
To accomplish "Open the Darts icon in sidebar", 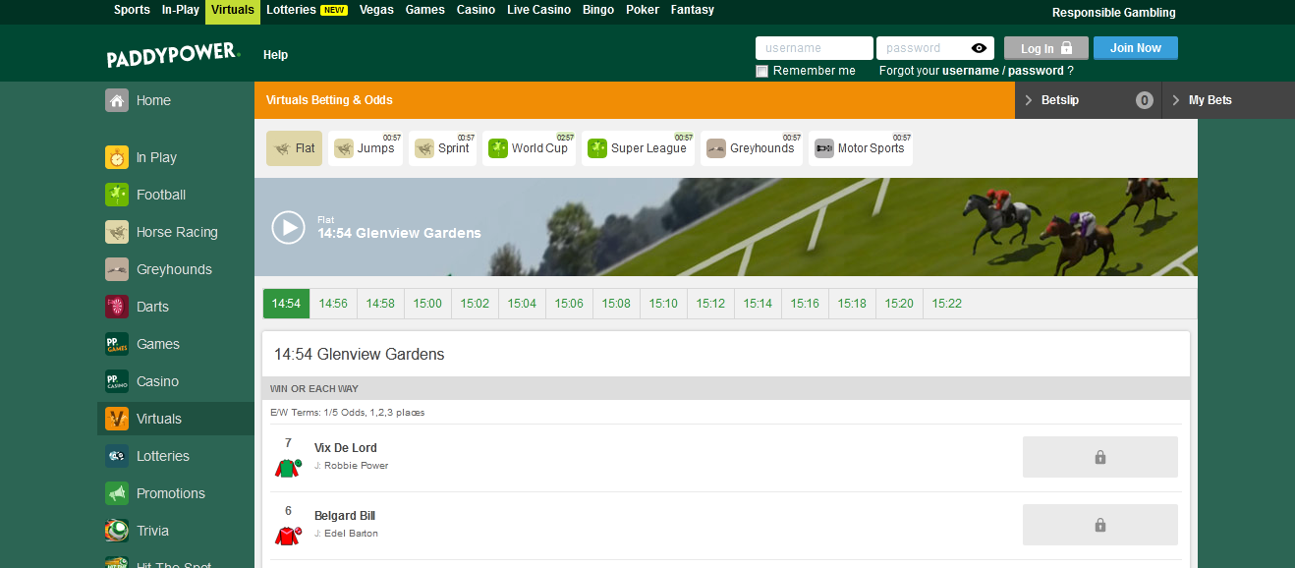I will tap(117, 307).
